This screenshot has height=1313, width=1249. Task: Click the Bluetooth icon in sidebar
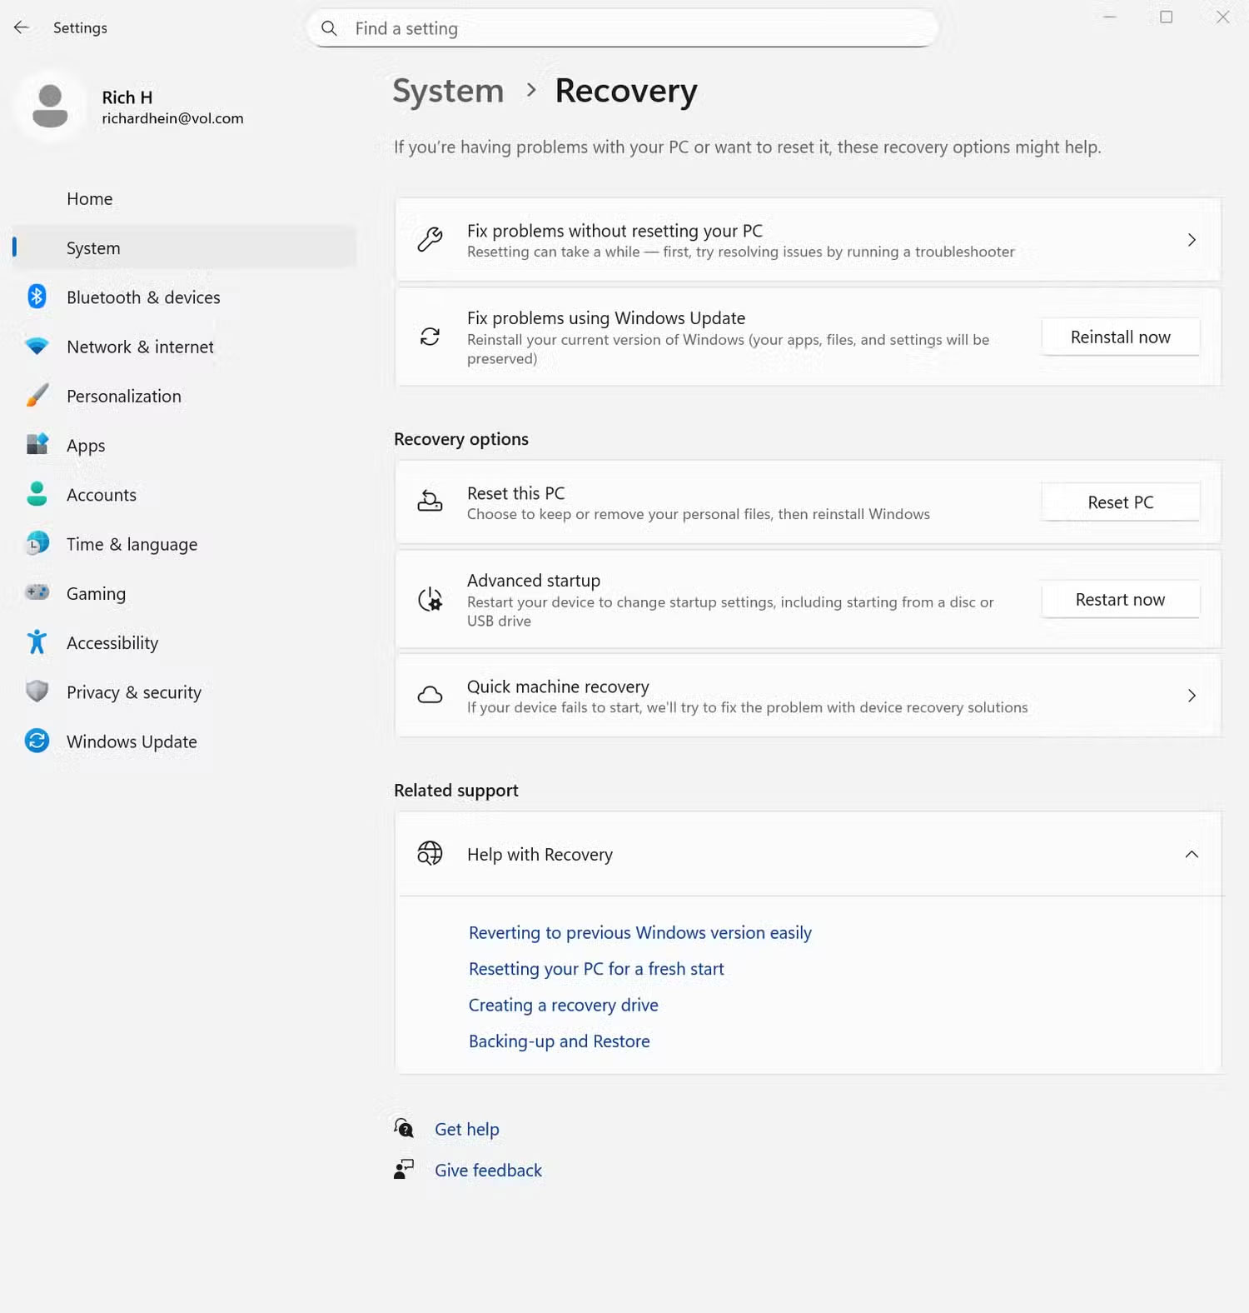coord(37,297)
